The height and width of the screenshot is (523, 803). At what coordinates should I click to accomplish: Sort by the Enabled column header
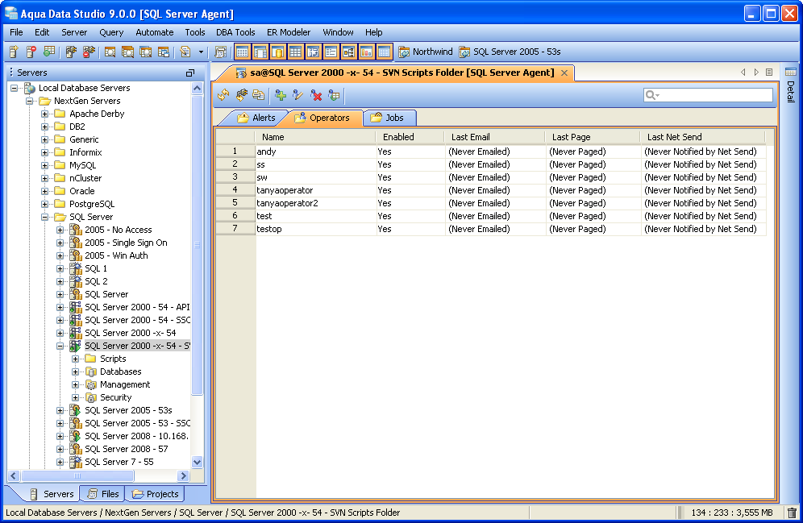click(410, 137)
